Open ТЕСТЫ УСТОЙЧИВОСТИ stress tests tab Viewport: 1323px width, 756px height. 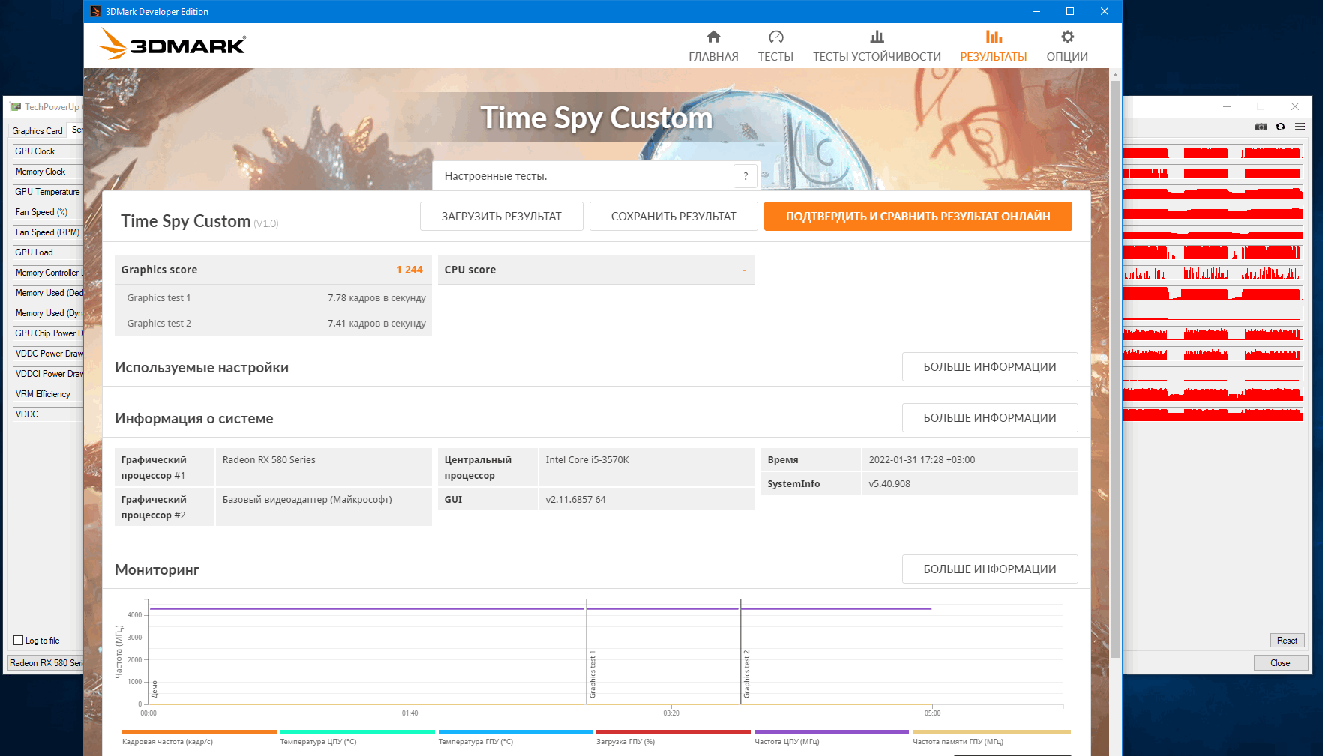point(877,46)
